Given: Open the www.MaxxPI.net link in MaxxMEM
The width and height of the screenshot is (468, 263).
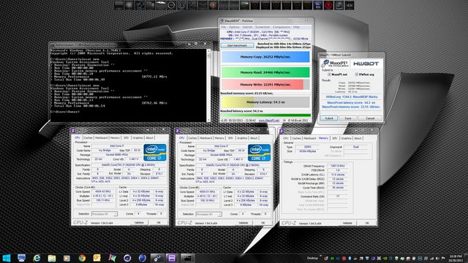Looking at the screenshot, I should [269, 121].
